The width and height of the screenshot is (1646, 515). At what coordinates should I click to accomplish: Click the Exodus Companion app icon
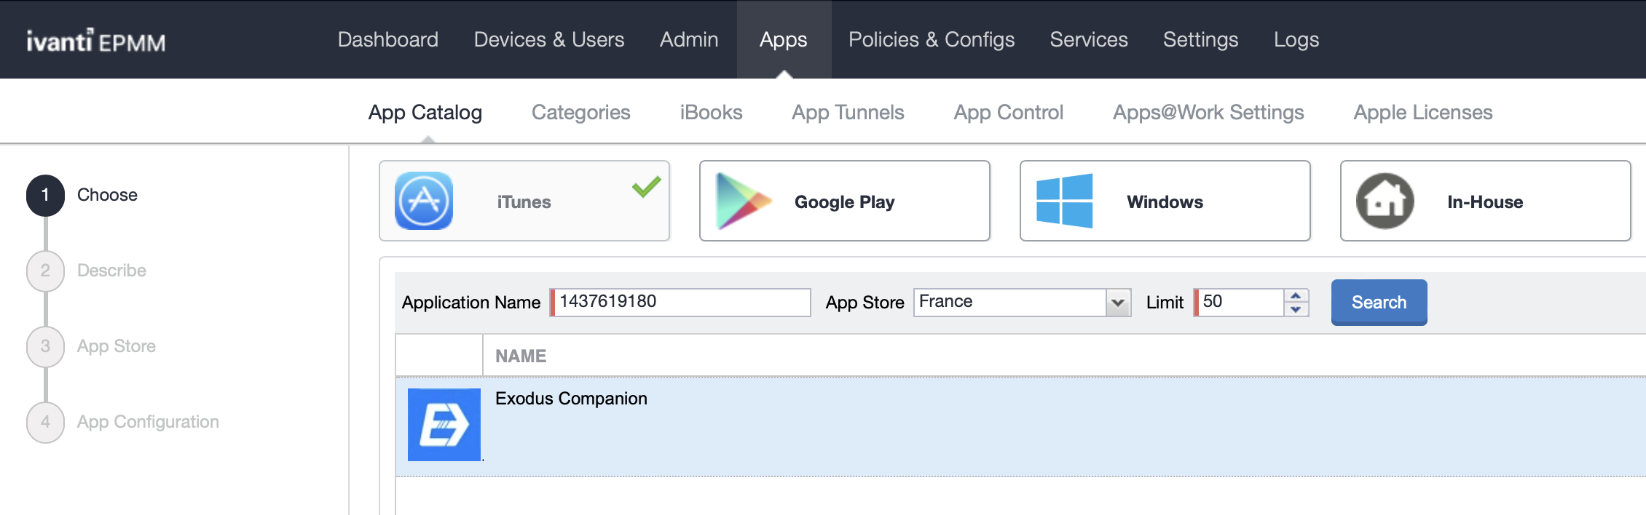click(444, 425)
